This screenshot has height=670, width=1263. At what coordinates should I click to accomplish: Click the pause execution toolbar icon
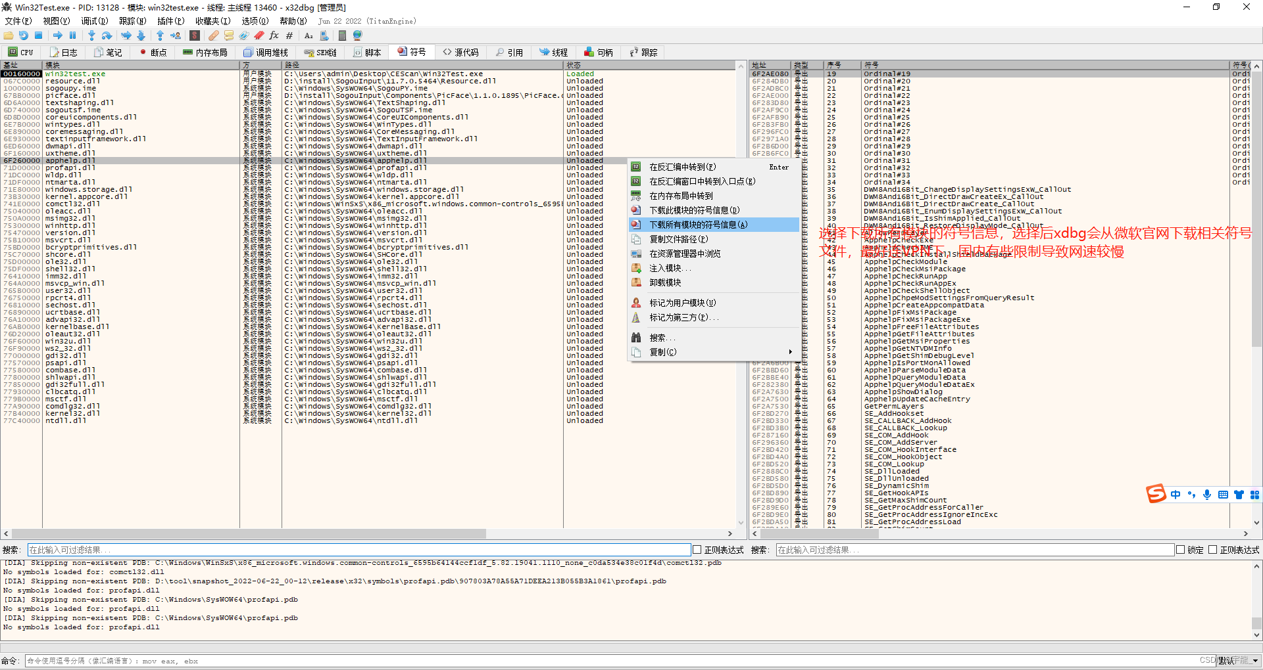73,35
